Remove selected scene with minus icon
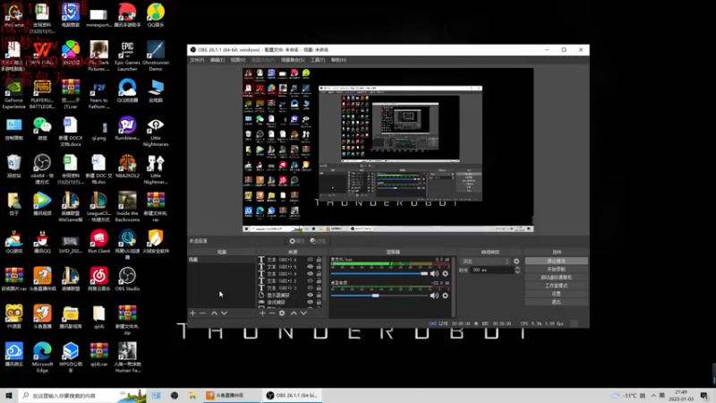716x403 pixels. pos(203,313)
